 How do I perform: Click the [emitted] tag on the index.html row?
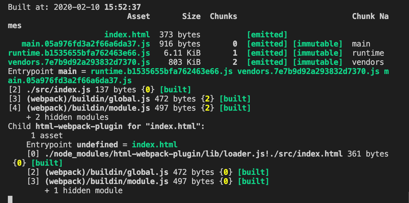point(267,34)
